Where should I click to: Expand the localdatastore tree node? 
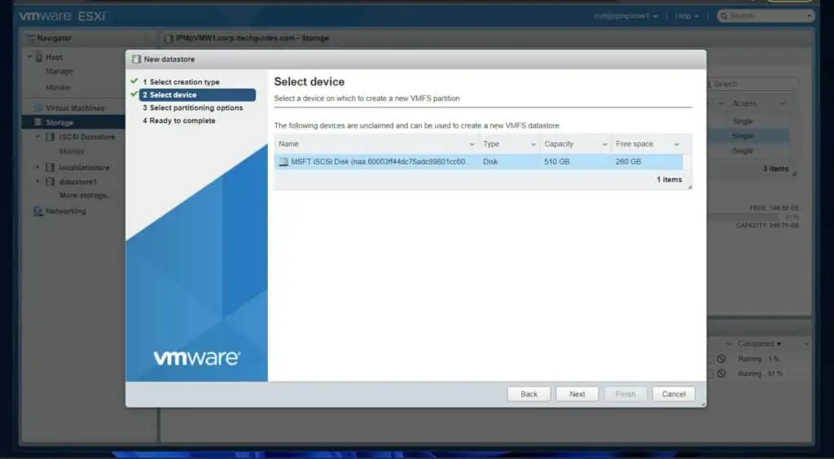pyautogui.click(x=37, y=167)
